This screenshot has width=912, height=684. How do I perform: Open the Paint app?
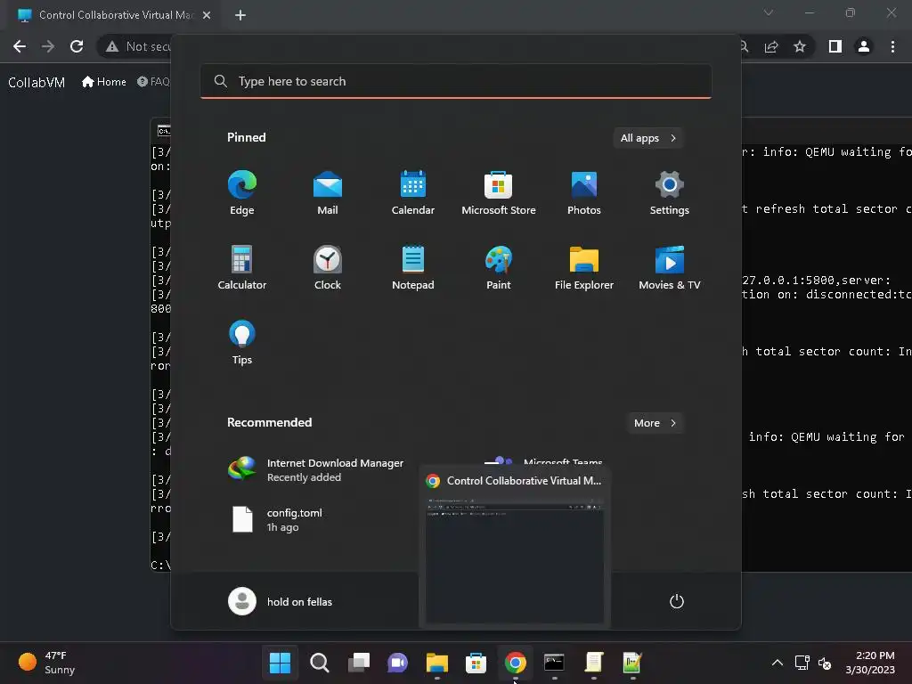[499, 267]
